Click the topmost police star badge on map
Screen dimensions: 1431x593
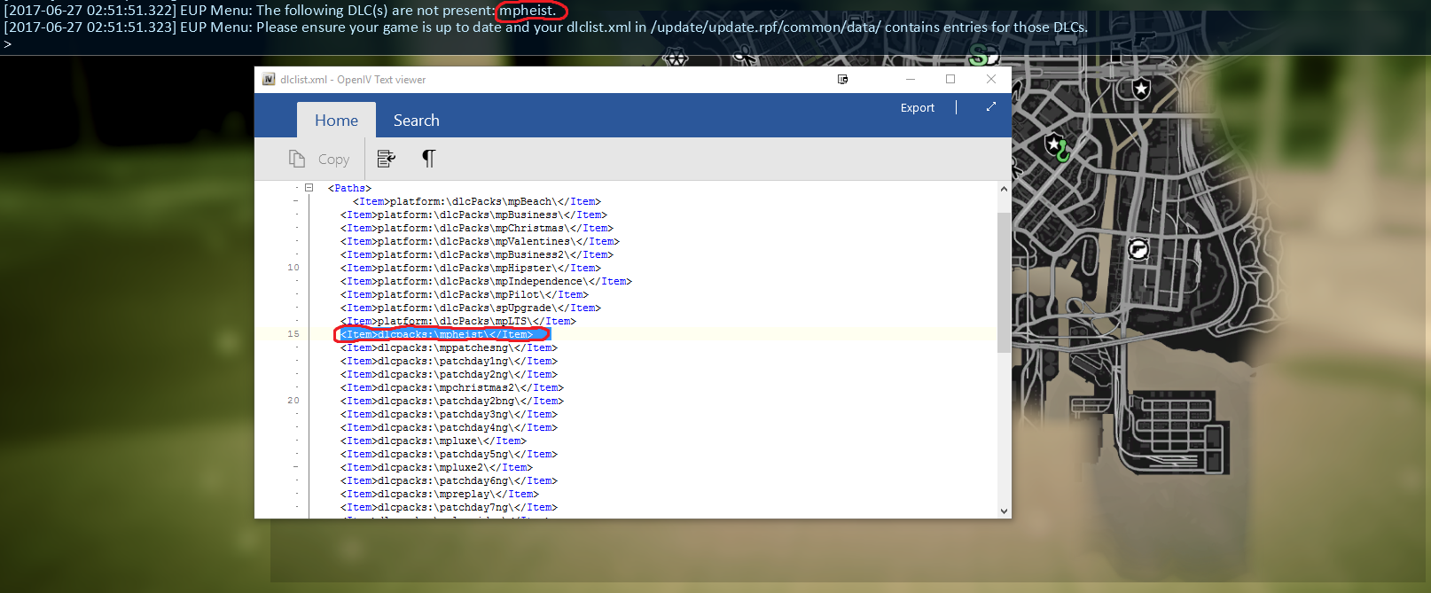tap(1141, 88)
